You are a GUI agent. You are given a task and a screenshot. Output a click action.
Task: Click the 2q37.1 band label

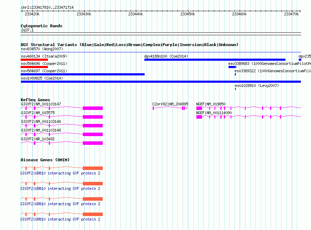pos(27,30)
